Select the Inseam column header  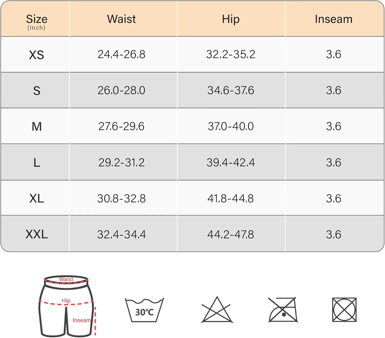[x=334, y=19]
